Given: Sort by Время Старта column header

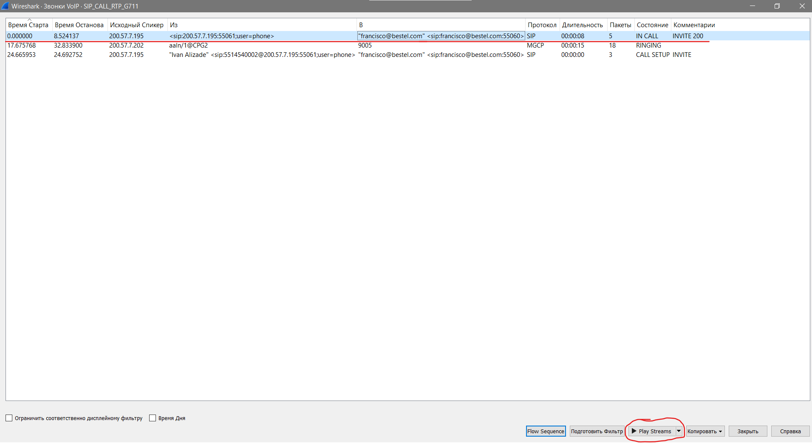Looking at the screenshot, I should 28,25.
